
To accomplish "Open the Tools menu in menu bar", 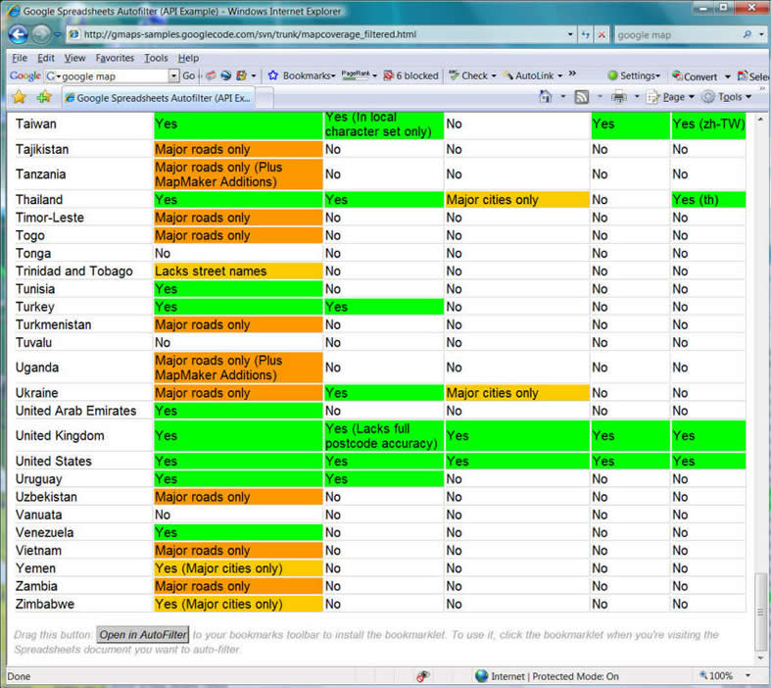I will pos(156,58).
